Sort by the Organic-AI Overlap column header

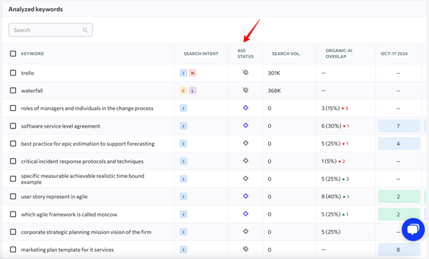tap(338, 54)
